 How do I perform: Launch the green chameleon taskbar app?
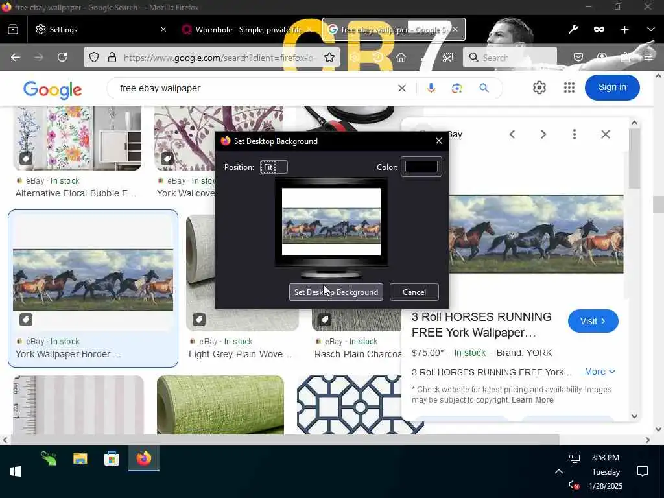point(49,458)
